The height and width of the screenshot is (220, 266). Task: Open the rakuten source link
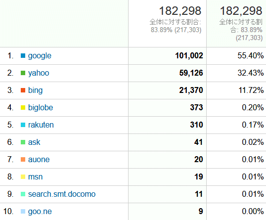[41, 125]
